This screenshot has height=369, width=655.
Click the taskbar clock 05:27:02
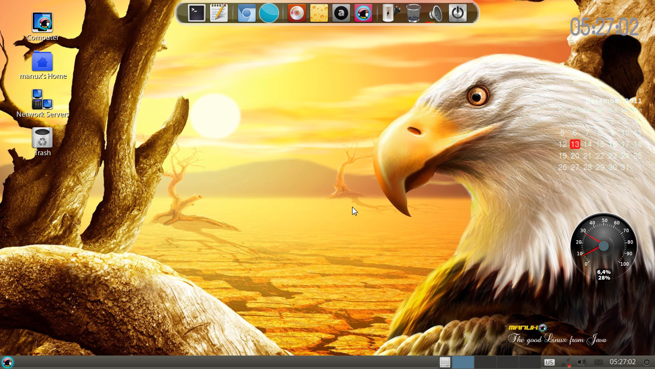623,362
